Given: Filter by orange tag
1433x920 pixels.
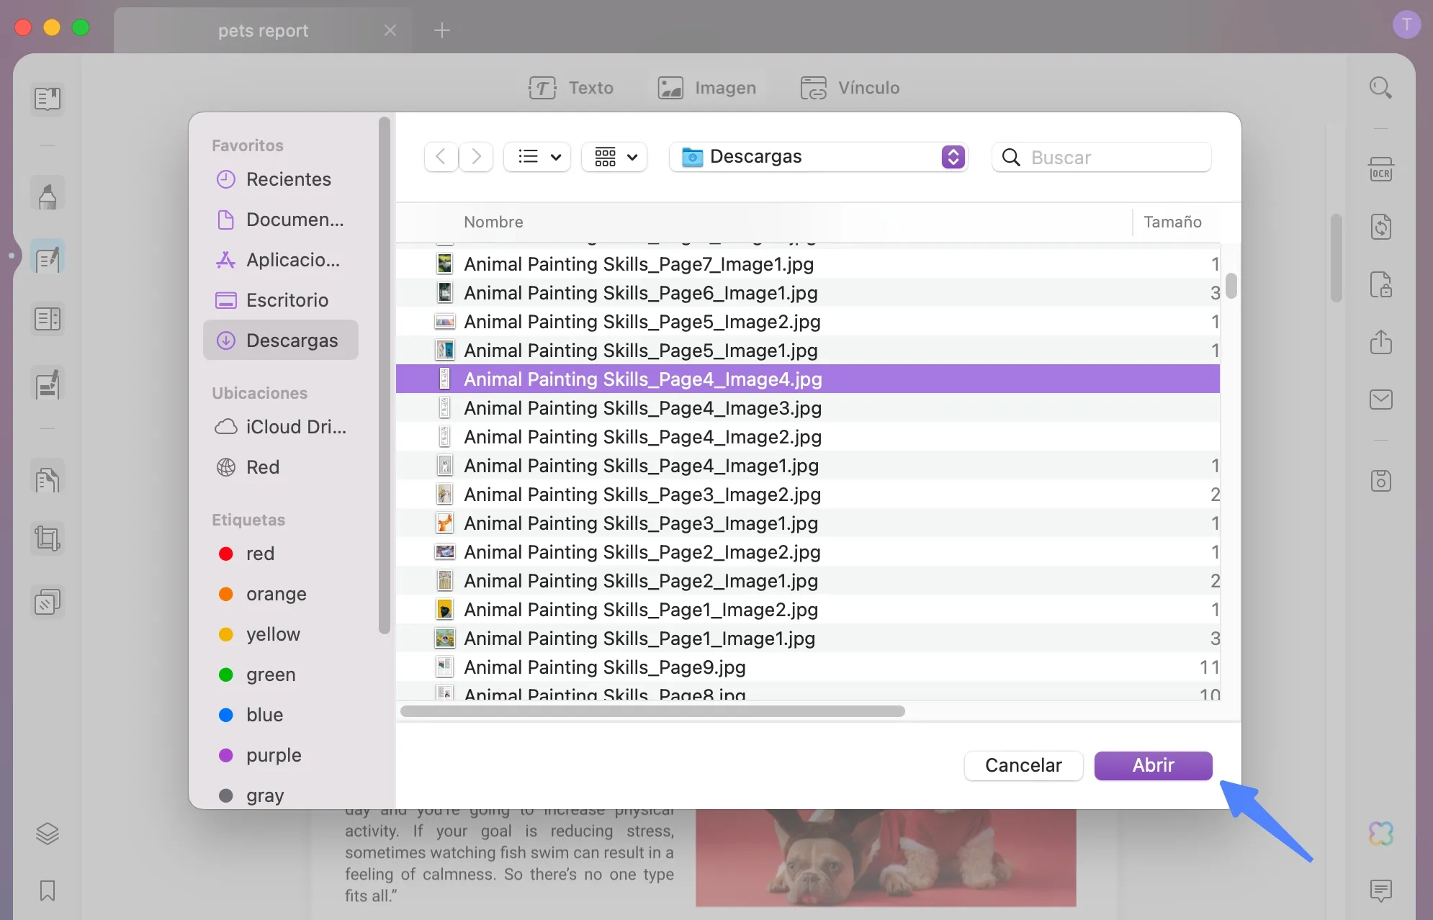Looking at the screenshot, I should click(281, 594).
